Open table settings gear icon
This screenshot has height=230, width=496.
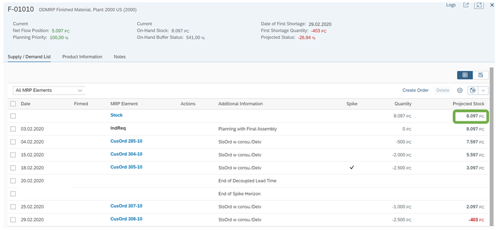[x=460, y=91]
